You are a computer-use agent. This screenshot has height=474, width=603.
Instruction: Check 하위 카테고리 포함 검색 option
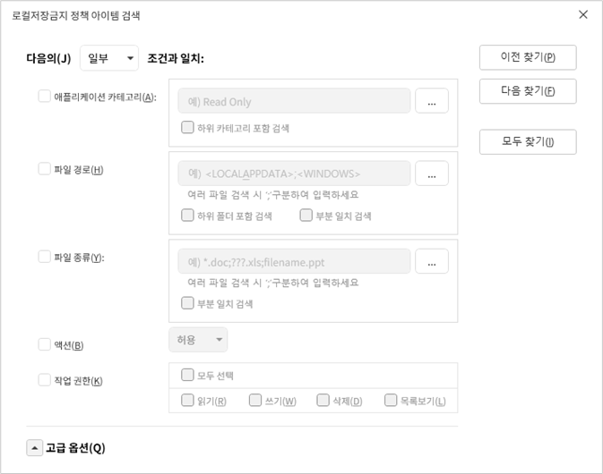(187, 127)
